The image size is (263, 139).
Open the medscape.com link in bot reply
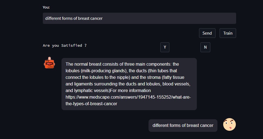pos(128,97)
